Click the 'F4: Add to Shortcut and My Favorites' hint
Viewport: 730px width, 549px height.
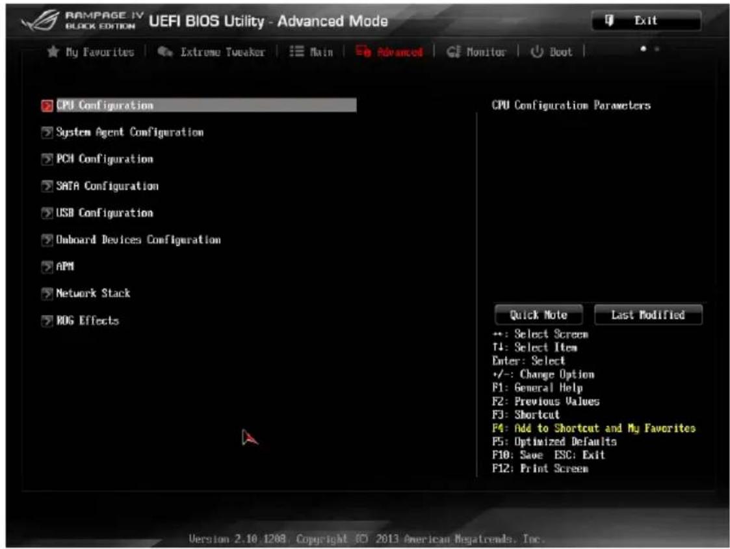pyautogui.click(x=593, y=428)
